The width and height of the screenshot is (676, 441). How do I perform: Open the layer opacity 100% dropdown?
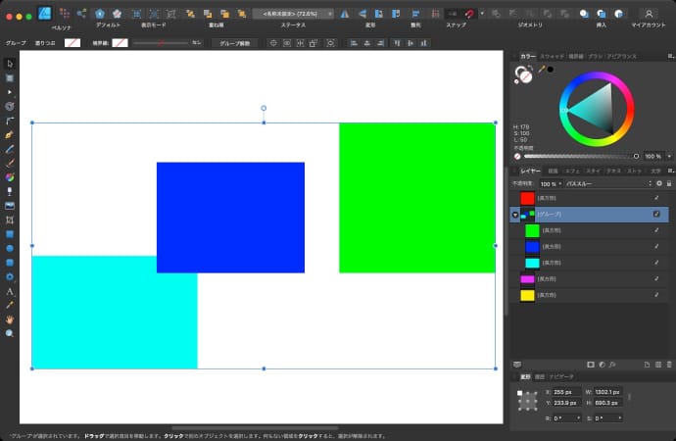point(550,183)
